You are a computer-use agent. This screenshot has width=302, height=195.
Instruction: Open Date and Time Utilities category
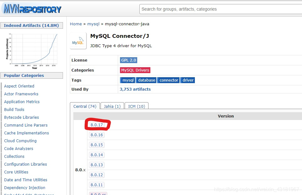click(x=26, y=180)
